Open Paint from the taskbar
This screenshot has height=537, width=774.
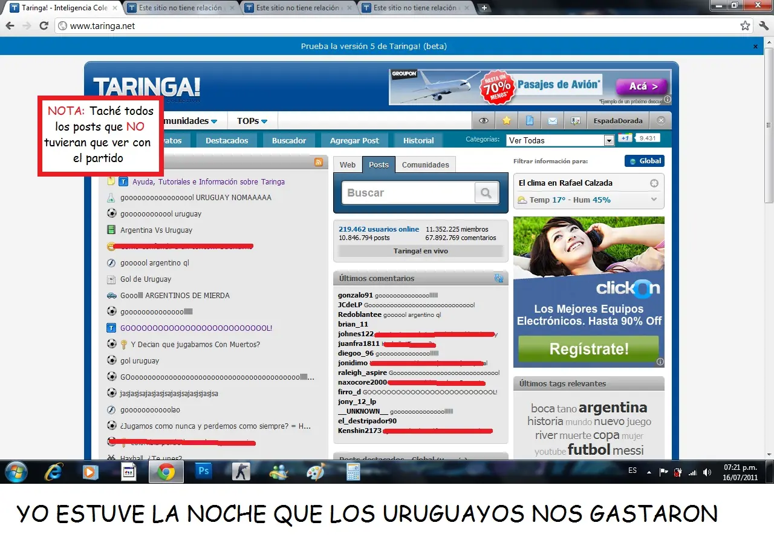(316, 472)
